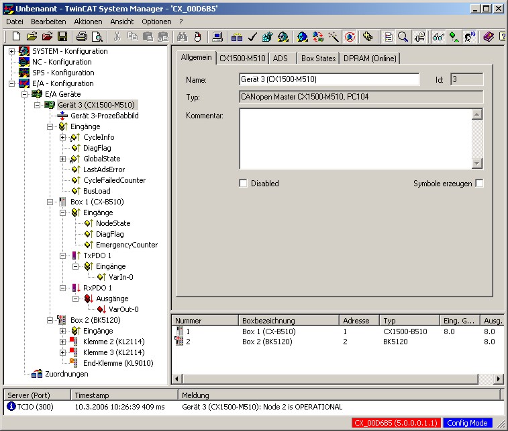
Task: Click the magnifier Search toolbar icon
Action: [403, 37]
